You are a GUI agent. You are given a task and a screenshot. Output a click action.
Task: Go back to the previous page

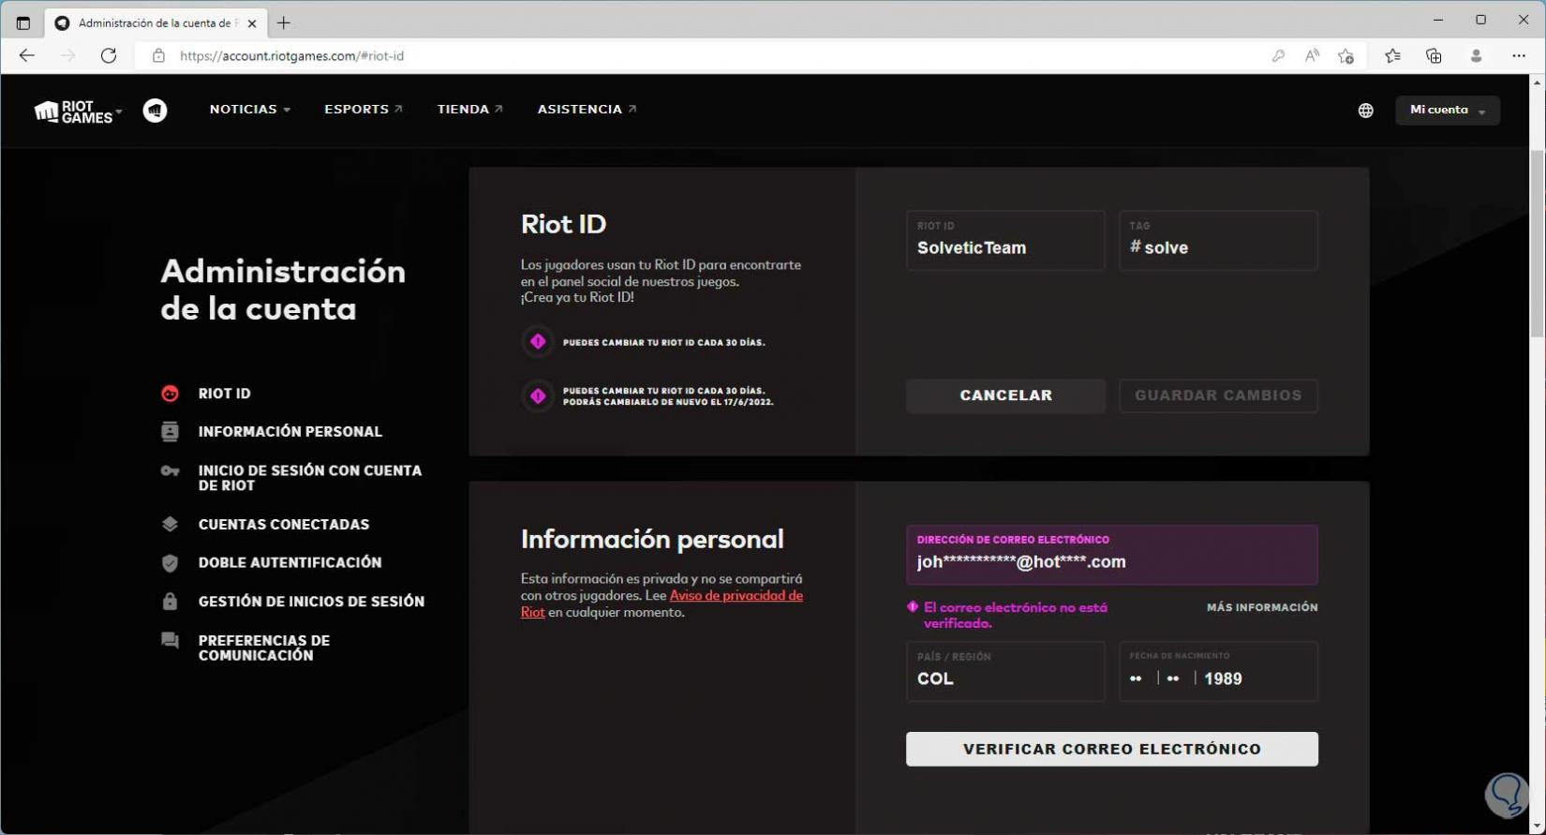(x=26, y=55)
